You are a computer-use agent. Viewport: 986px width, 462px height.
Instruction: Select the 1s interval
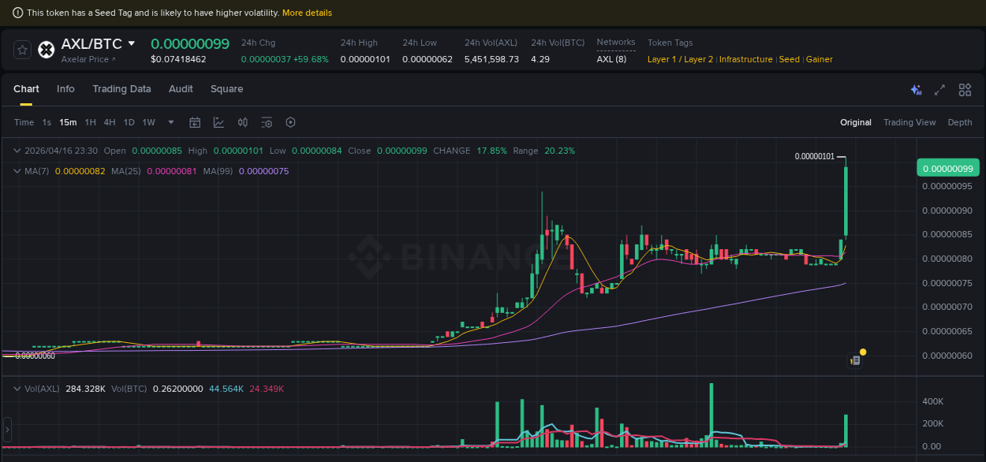47,122
